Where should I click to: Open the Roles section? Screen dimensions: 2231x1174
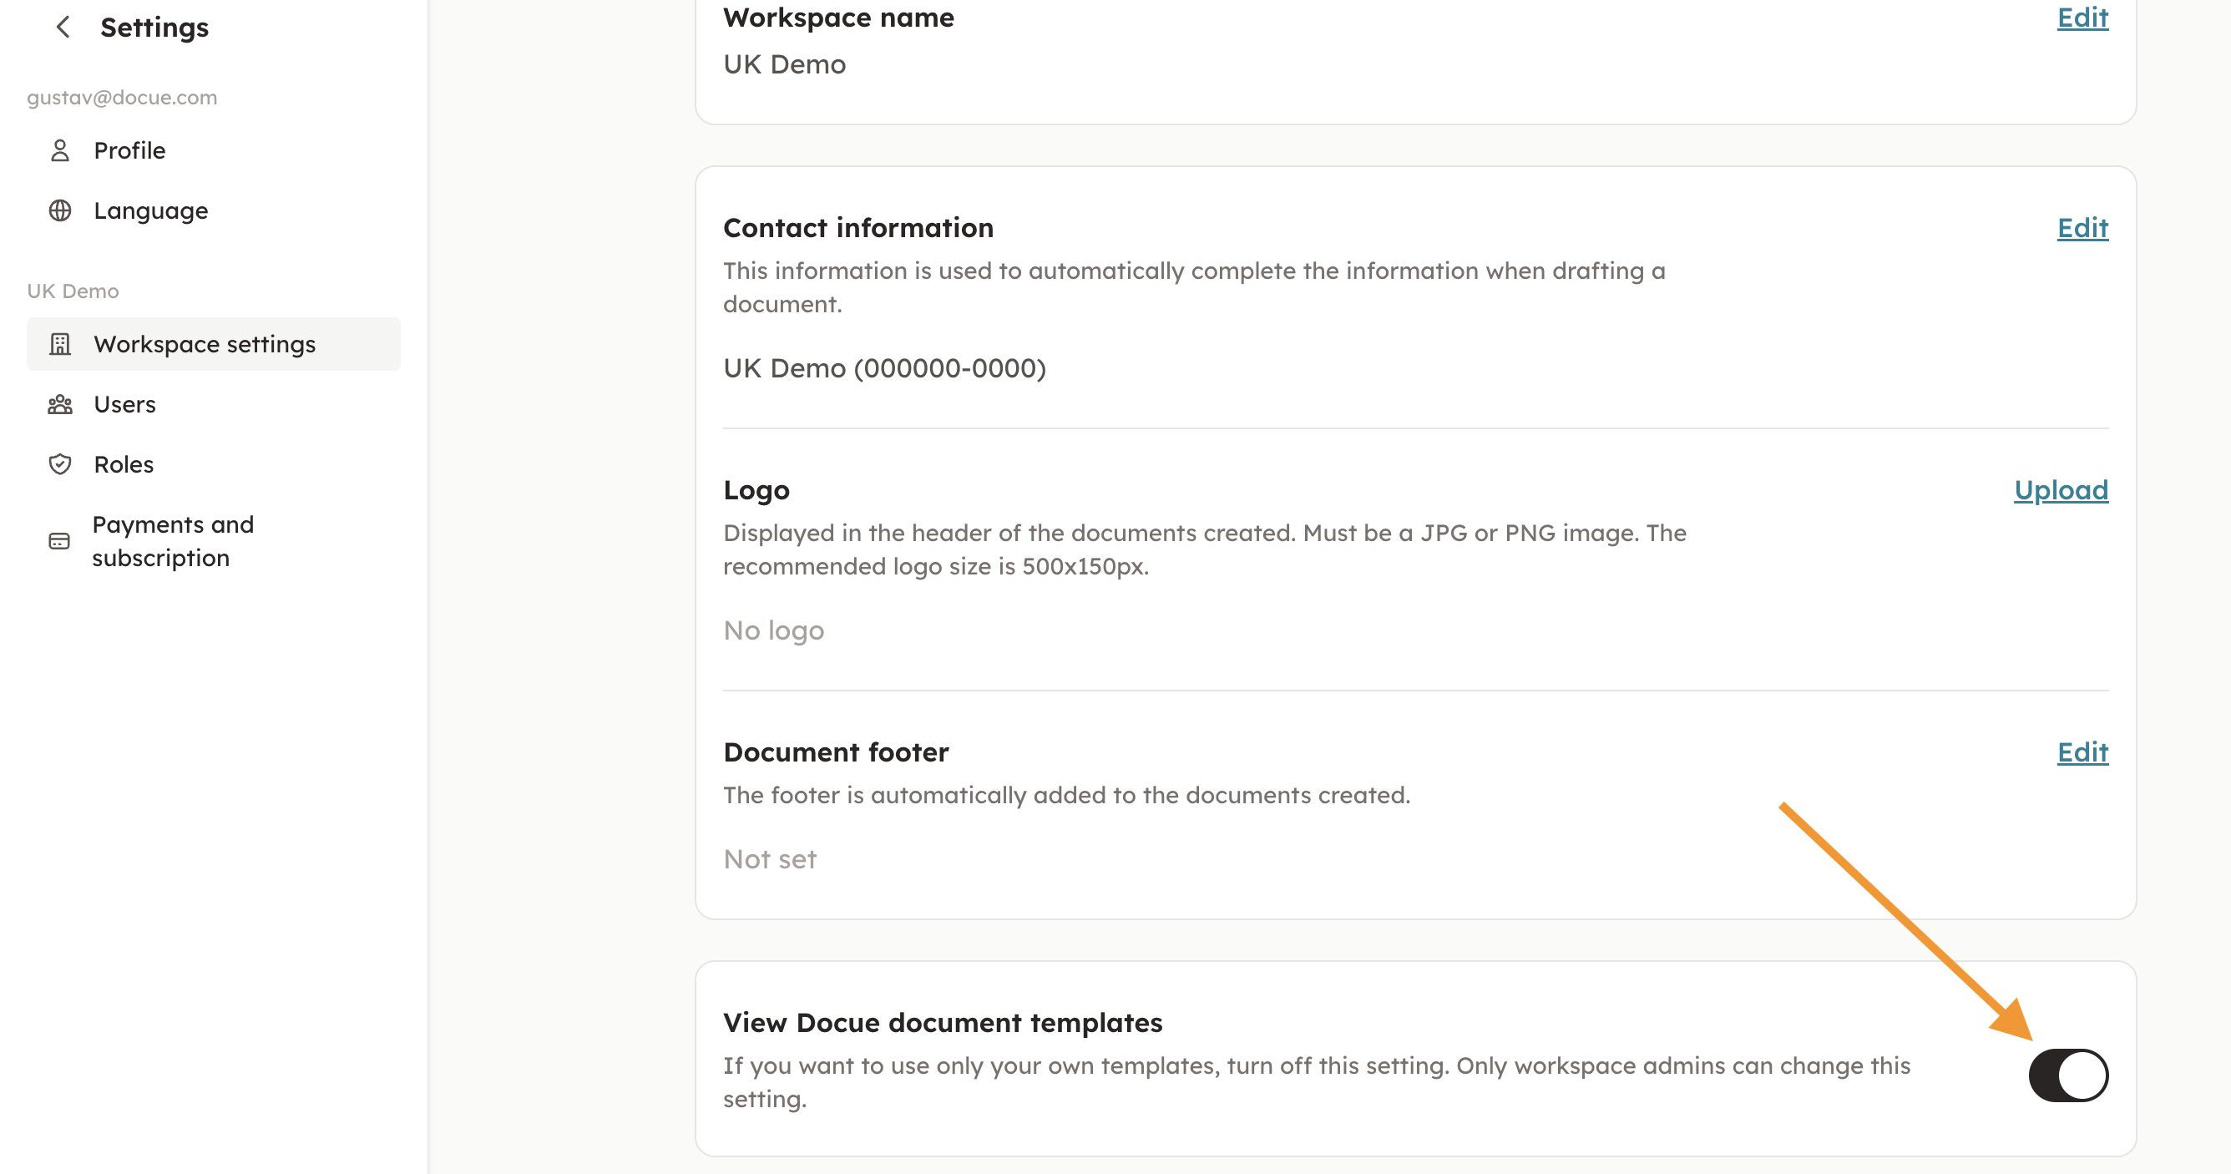point(124,464)
